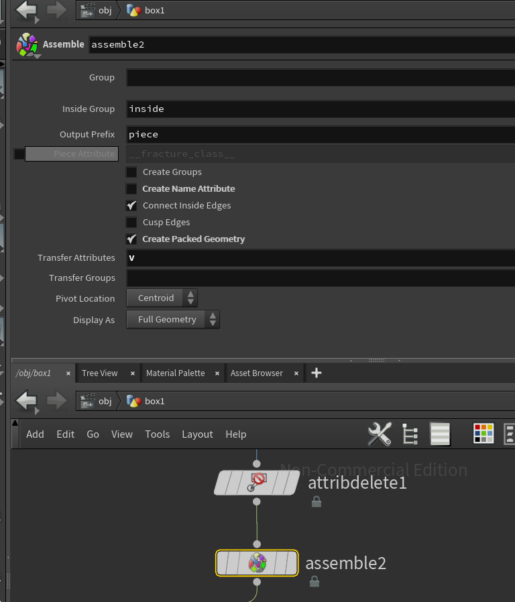Switch to the Material Palette tab

coord(176,373)
